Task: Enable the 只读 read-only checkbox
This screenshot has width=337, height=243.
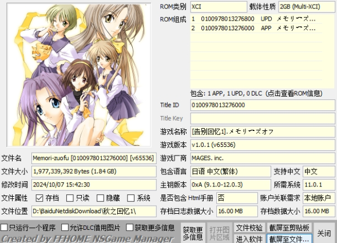Action: [70, 198]
